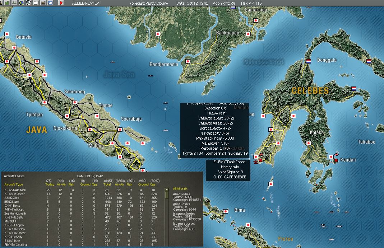Sort by the Aircraft Type header

pyautogui.click(x=14, y=184)
